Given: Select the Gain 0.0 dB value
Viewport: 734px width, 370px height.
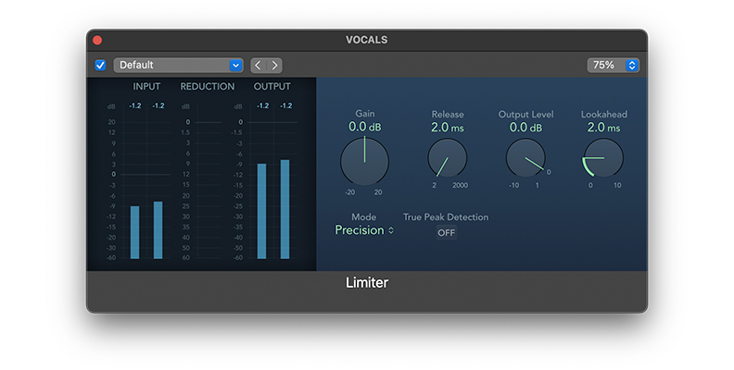Looking at the screenshot, I should pyautogui.click(x=364, y=127).
